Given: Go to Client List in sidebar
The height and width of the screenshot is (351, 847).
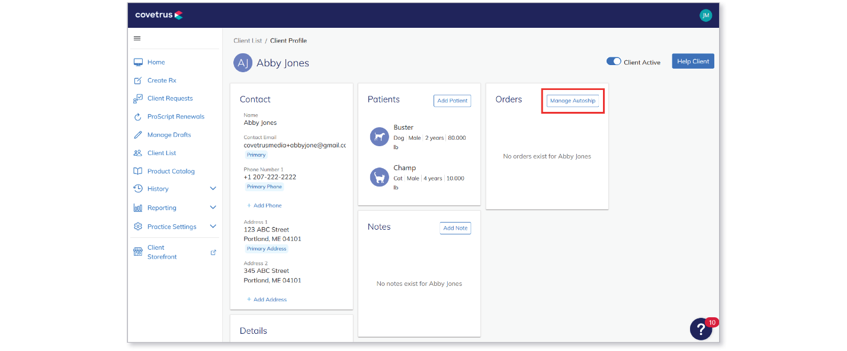Looking at the screenshot, I should coord(162,153).
